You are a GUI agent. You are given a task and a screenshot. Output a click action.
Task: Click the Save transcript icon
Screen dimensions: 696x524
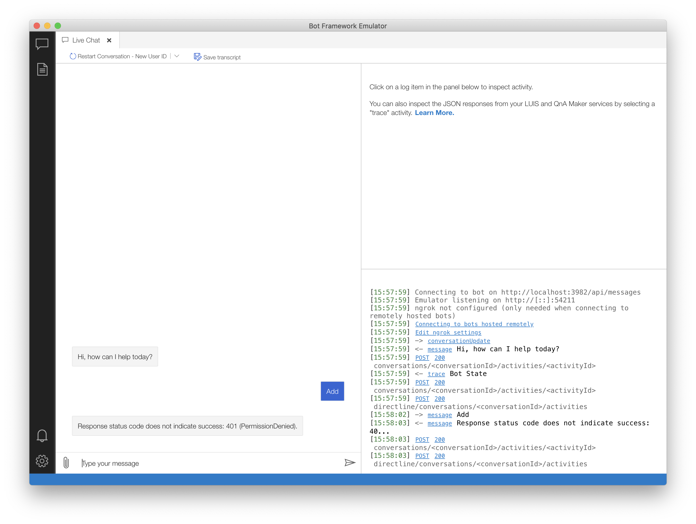click(197, 57)
